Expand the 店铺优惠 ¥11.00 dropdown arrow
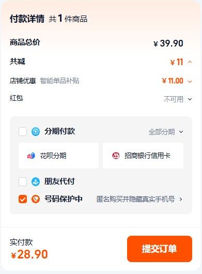Screen dimensions: 202x274 (x=190, y=81)
